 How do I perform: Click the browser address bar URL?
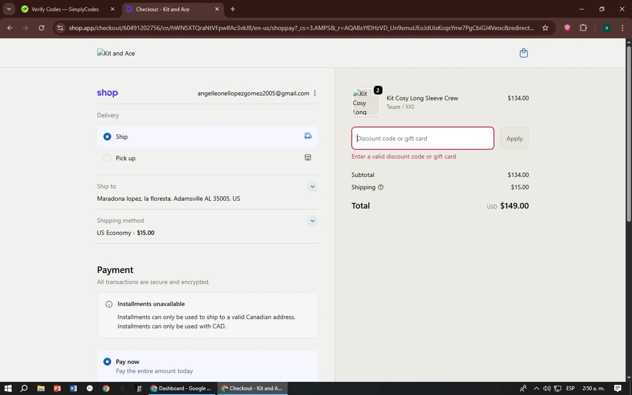(x=302, y=28)
